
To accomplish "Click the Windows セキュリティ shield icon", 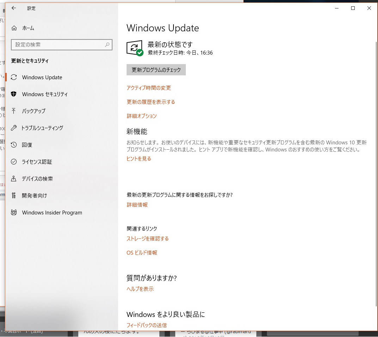I will click(x=14, y=94).
